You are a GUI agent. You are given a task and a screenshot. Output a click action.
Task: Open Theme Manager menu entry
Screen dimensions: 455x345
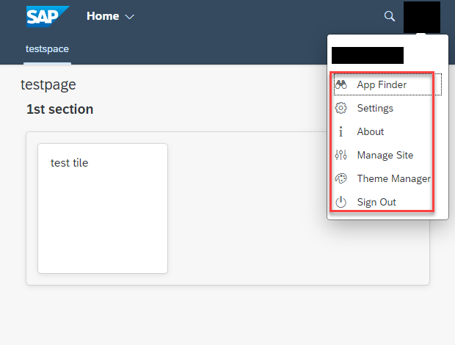tap(387, 178)
